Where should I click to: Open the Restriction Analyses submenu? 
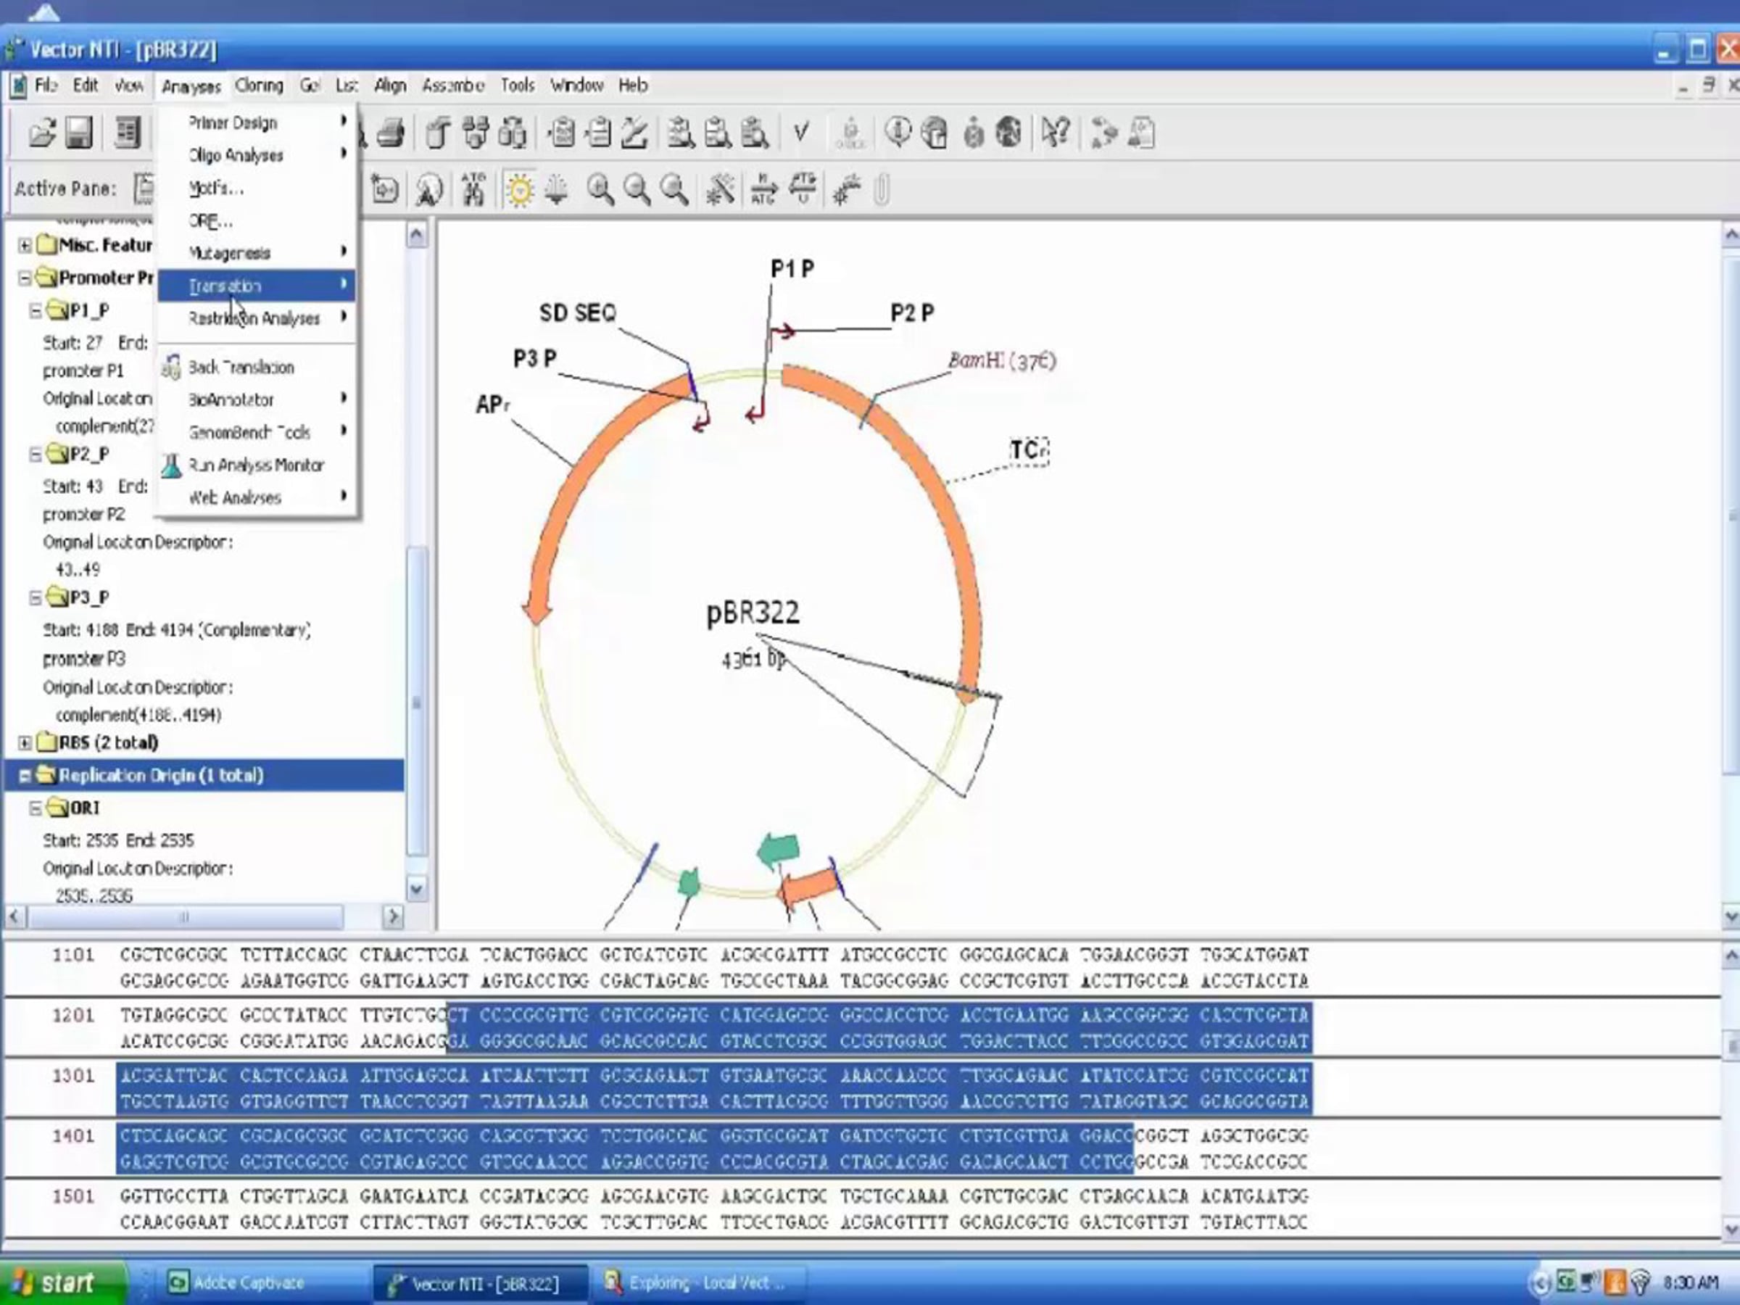[257, 318]
